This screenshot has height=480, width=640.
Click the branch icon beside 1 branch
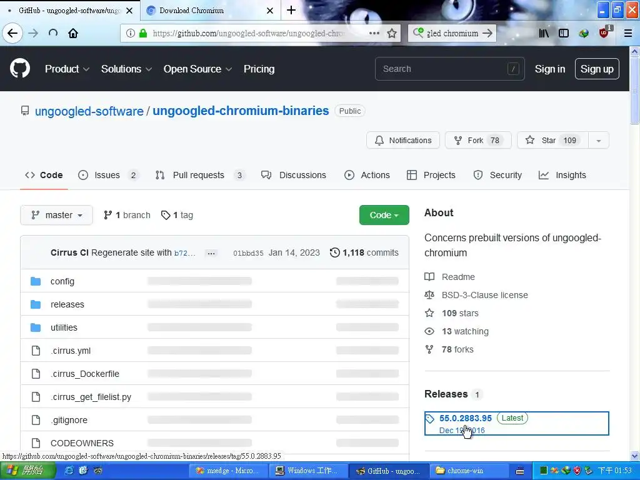107,215
